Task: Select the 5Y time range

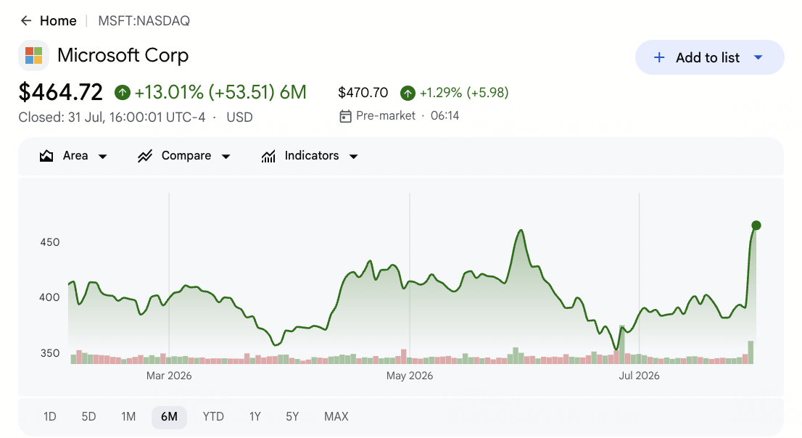Action: [x=292, y=416]
